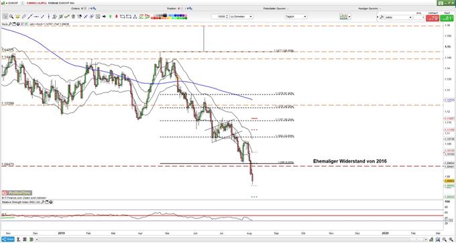This screenshot has width=456, height=243.
Task: Select the magnifier zoom tool
Action: point(11,17)
